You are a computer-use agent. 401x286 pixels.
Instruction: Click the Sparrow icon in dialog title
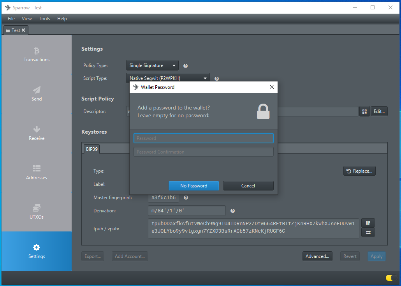click(136, 87)
